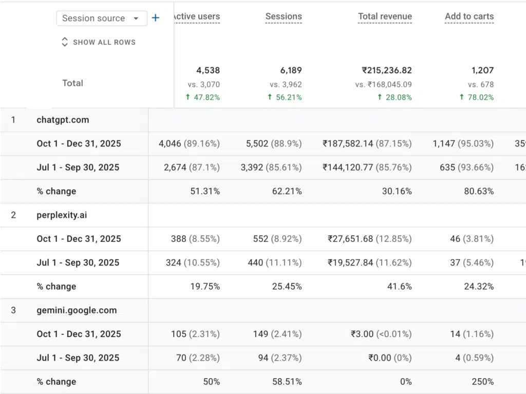Add a secondary dimension with plus icon
Screen dimensions: 526x394
(x=155, y=18)
